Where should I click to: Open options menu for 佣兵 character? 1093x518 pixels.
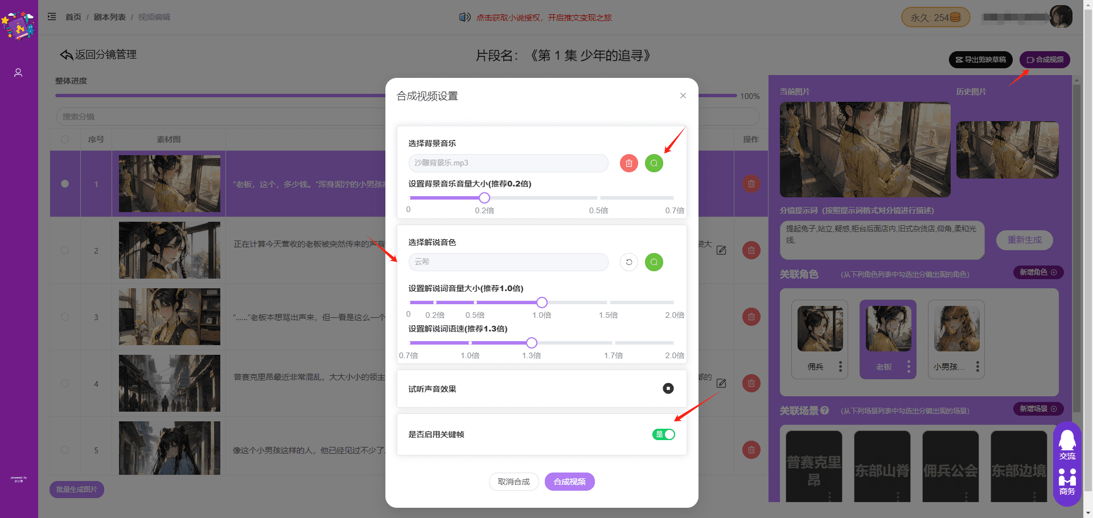pyautogui.click(x=840, y=367)
